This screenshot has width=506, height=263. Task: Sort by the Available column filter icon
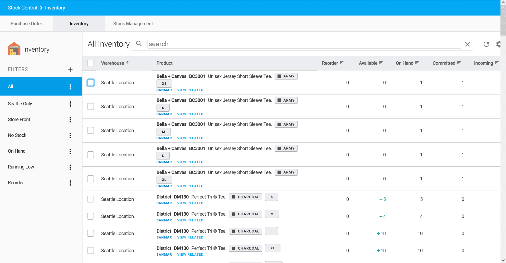click(x=381, y=63)
